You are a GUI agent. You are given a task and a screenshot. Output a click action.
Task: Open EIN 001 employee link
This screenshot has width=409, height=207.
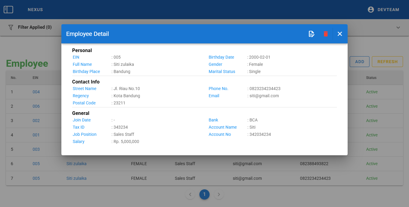point(36,135)
